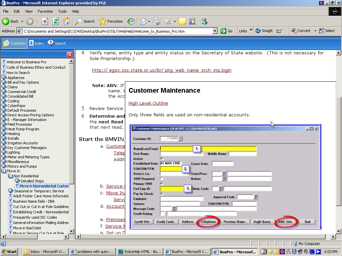Expand the Commercial Credit book
Screen dimensions: 342x256
point(4,92)
